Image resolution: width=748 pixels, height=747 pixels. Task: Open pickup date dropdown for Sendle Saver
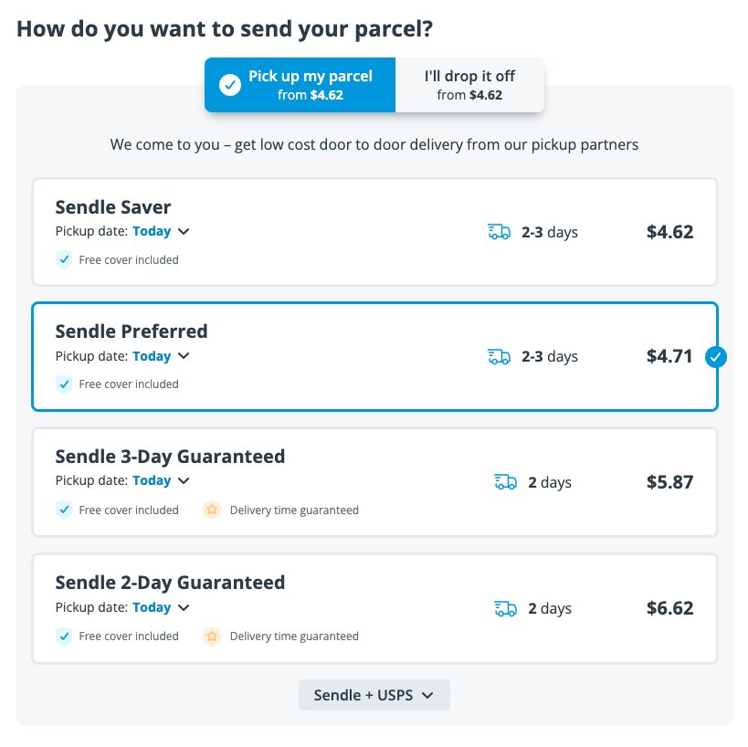pyautogui.click(x=184, y=231)
